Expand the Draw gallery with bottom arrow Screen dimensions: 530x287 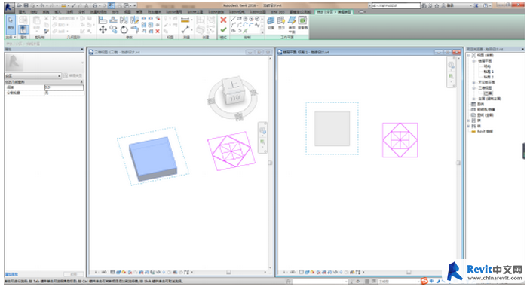(x=262, y=32)
